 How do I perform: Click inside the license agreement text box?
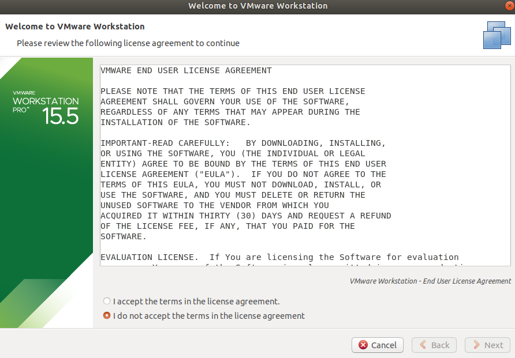click(305, 165)
